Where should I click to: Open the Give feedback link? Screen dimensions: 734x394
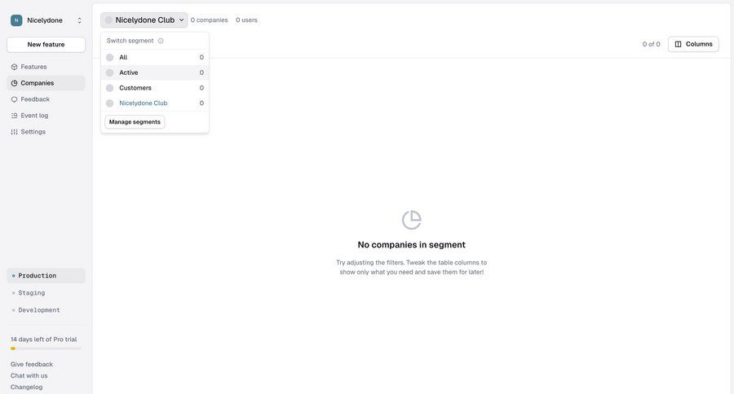coord(32,364)
